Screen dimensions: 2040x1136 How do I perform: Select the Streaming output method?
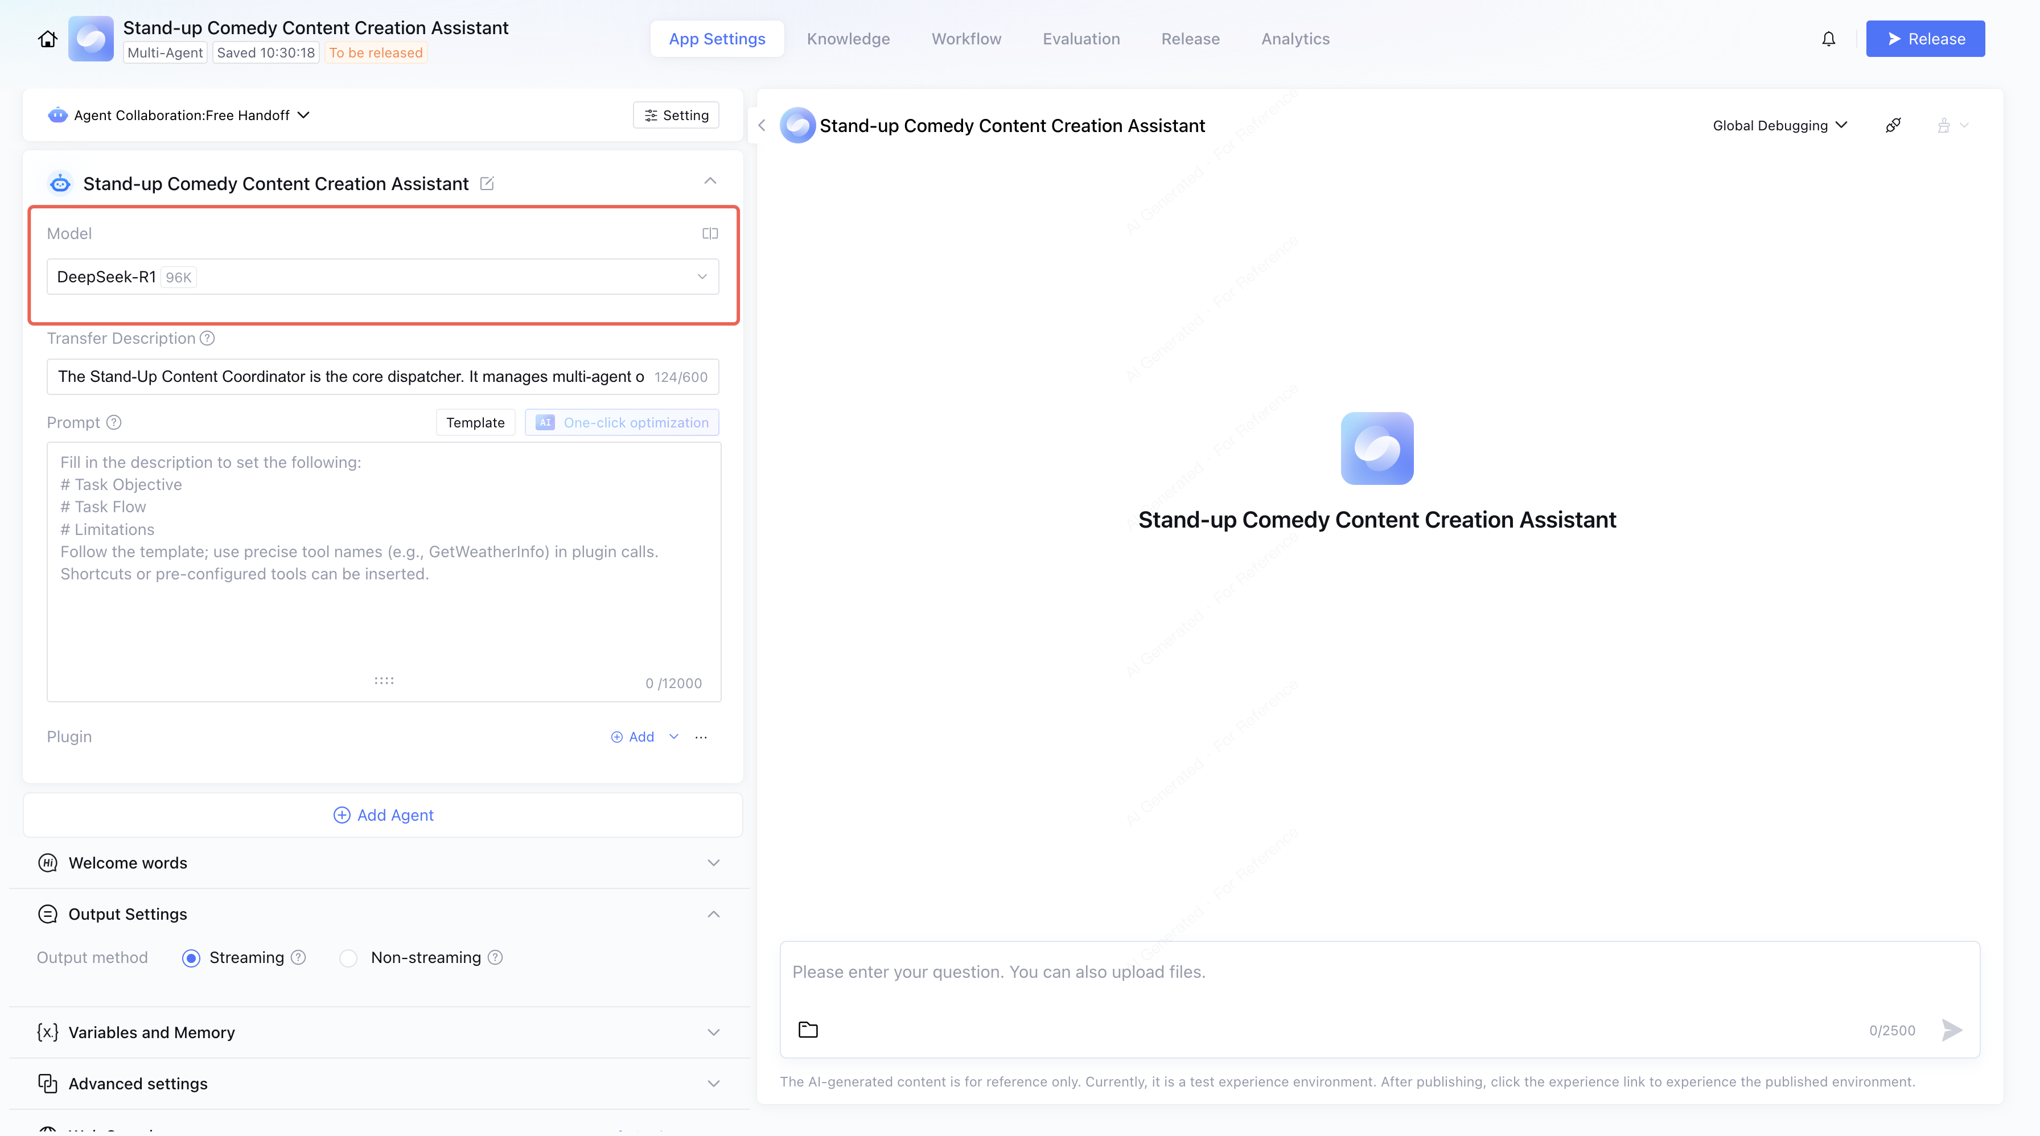coord(191,958)
